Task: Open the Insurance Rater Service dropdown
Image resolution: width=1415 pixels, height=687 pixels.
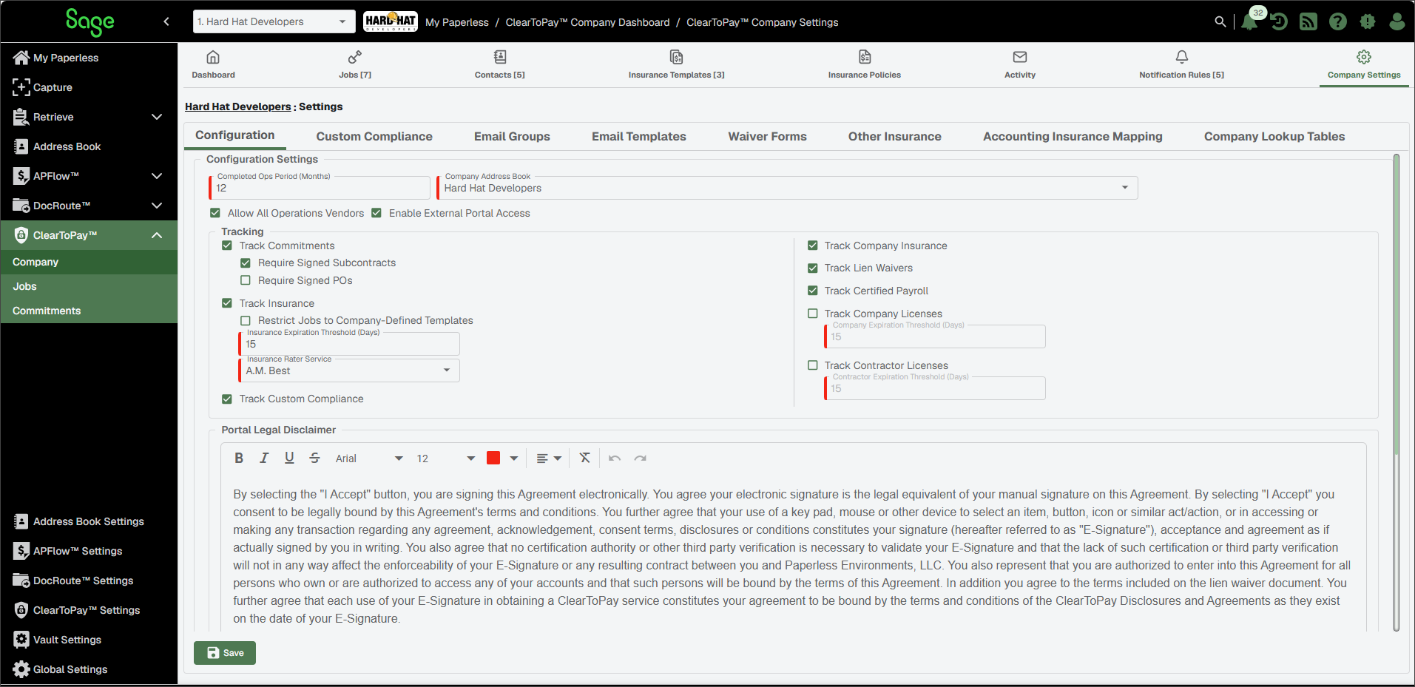Action: 350,370
